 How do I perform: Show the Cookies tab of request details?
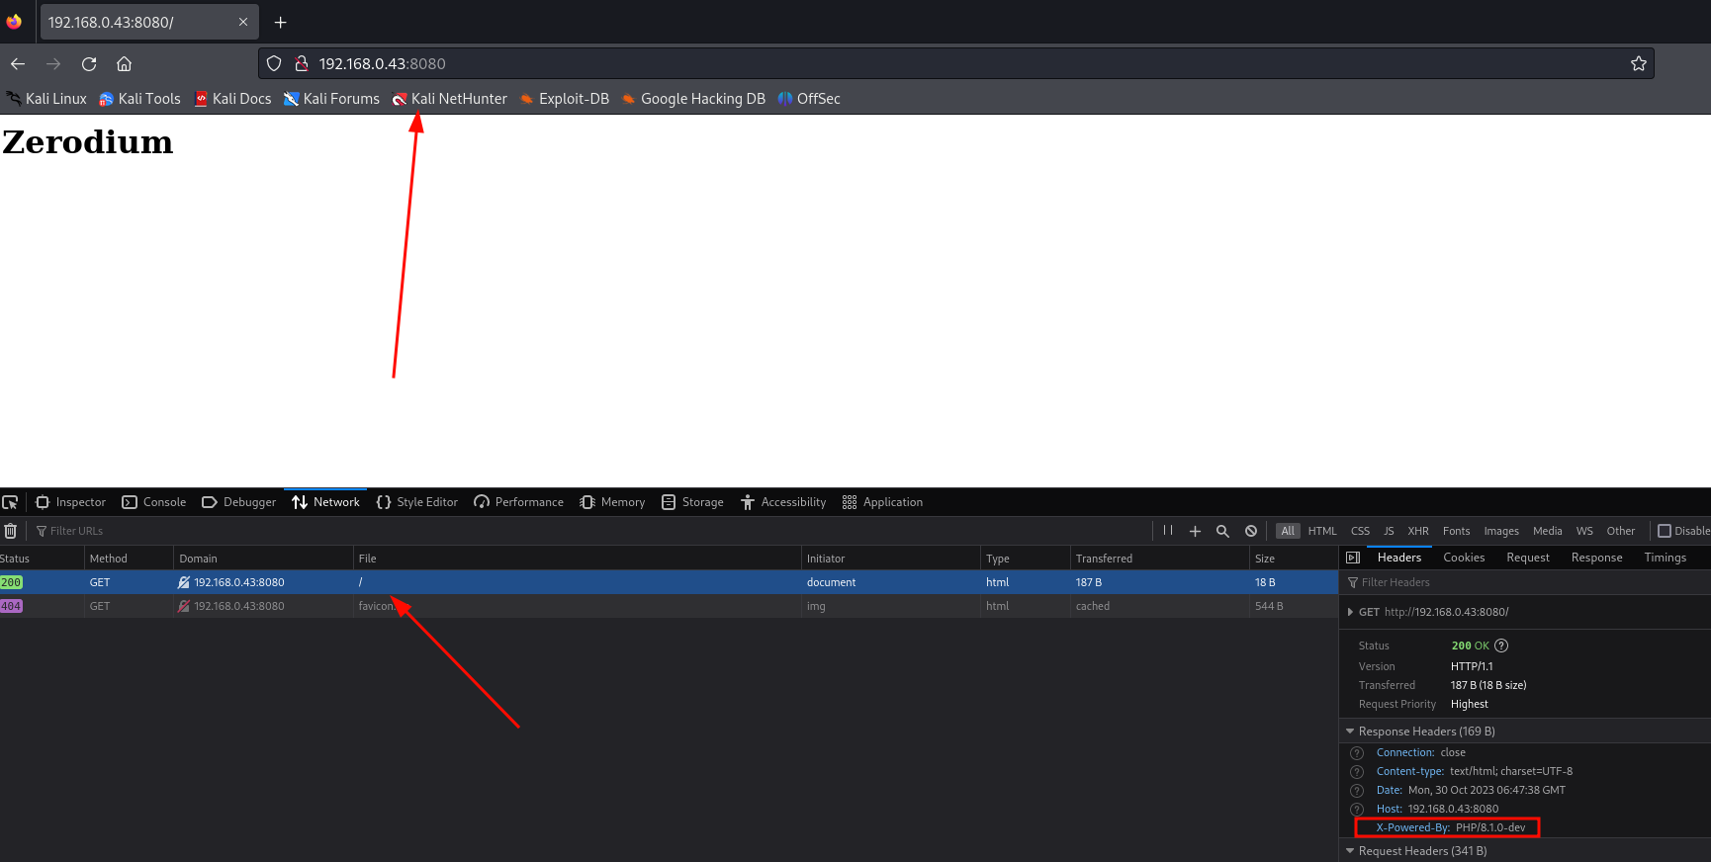(x=1464, y=558)
